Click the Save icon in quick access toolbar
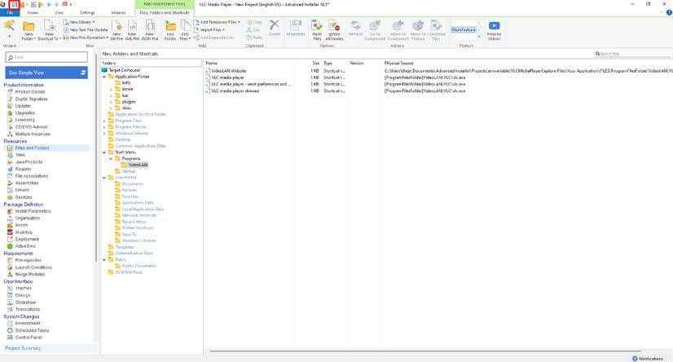 [14, 5]
